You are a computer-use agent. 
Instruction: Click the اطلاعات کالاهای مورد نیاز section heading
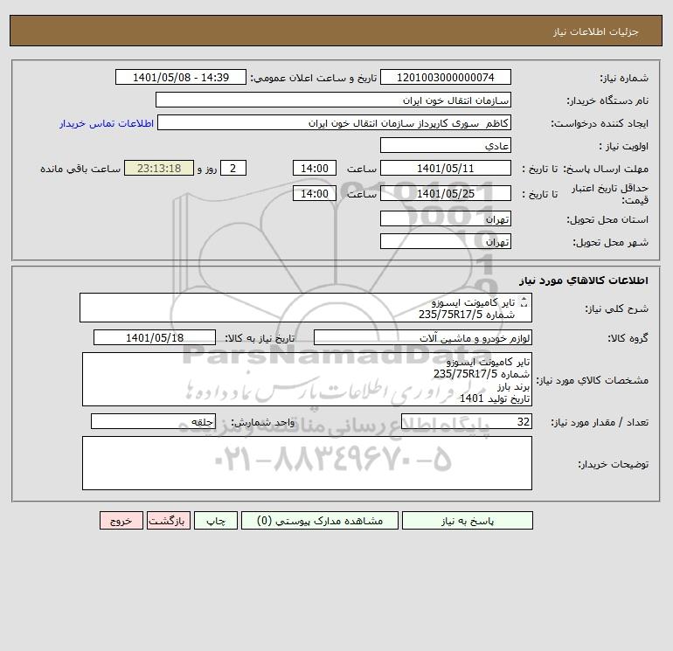[584, 280]
